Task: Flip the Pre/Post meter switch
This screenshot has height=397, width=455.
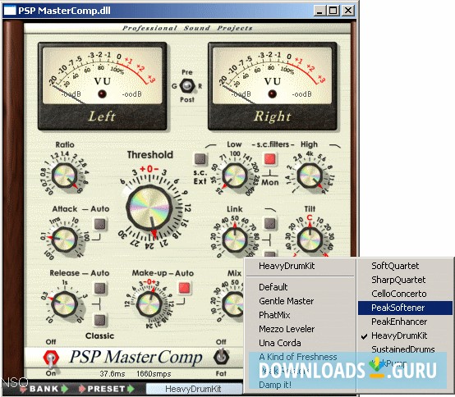Action: tap(187, 85)
